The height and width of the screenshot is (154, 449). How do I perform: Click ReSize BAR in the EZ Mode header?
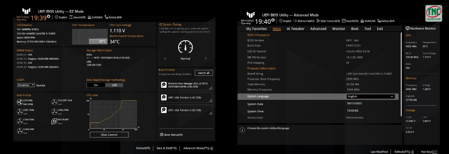pyautogui.click(x=113, y=17)
